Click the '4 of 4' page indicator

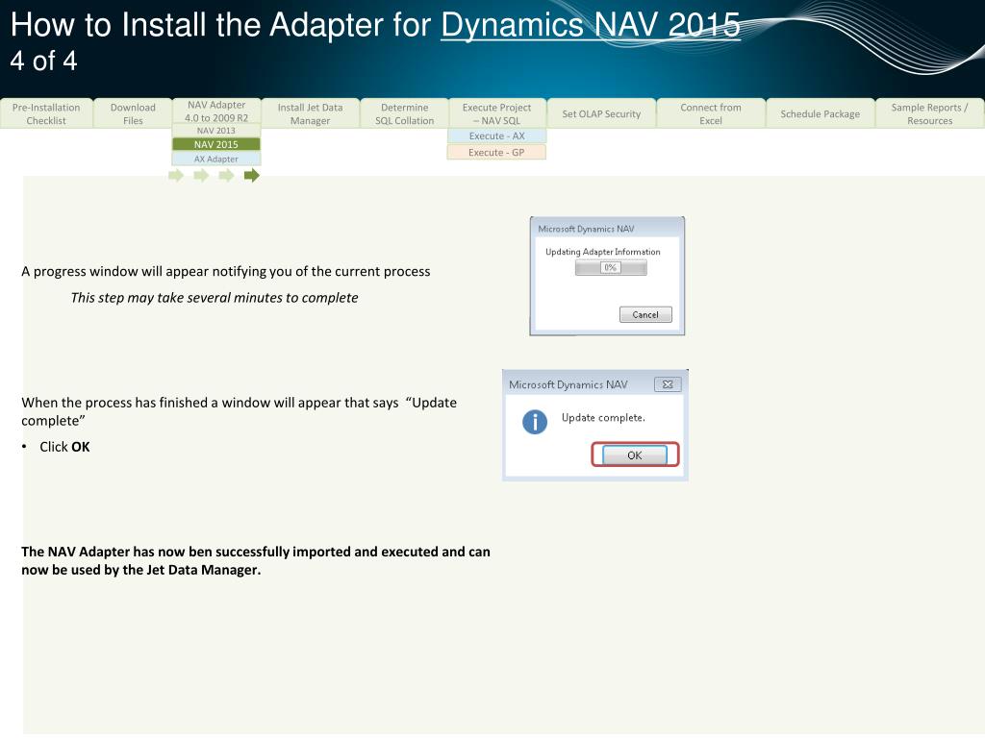[x=43, y=61]
